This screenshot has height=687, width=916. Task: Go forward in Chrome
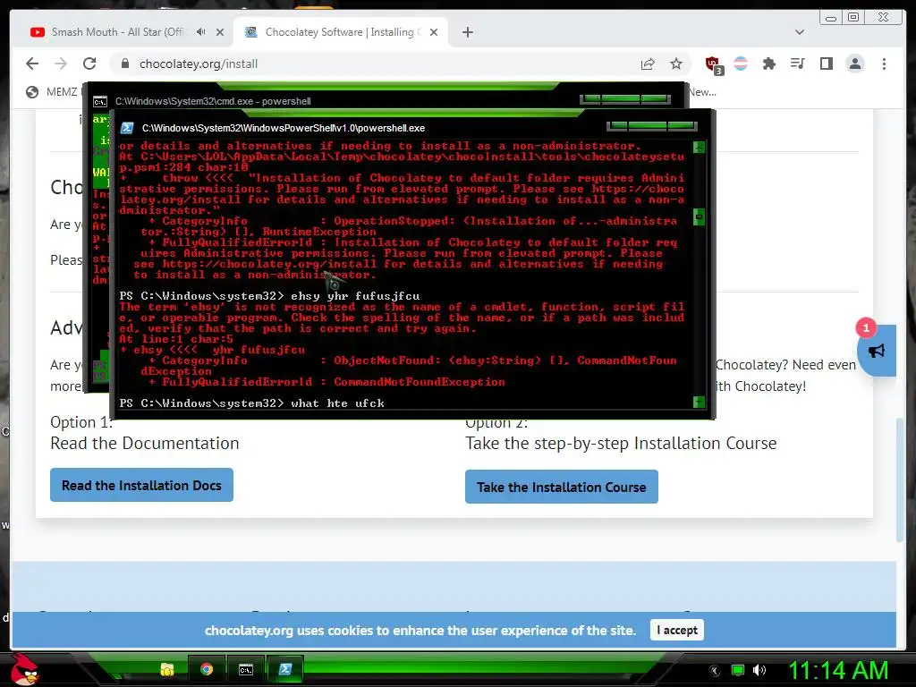tap(61, 64)
